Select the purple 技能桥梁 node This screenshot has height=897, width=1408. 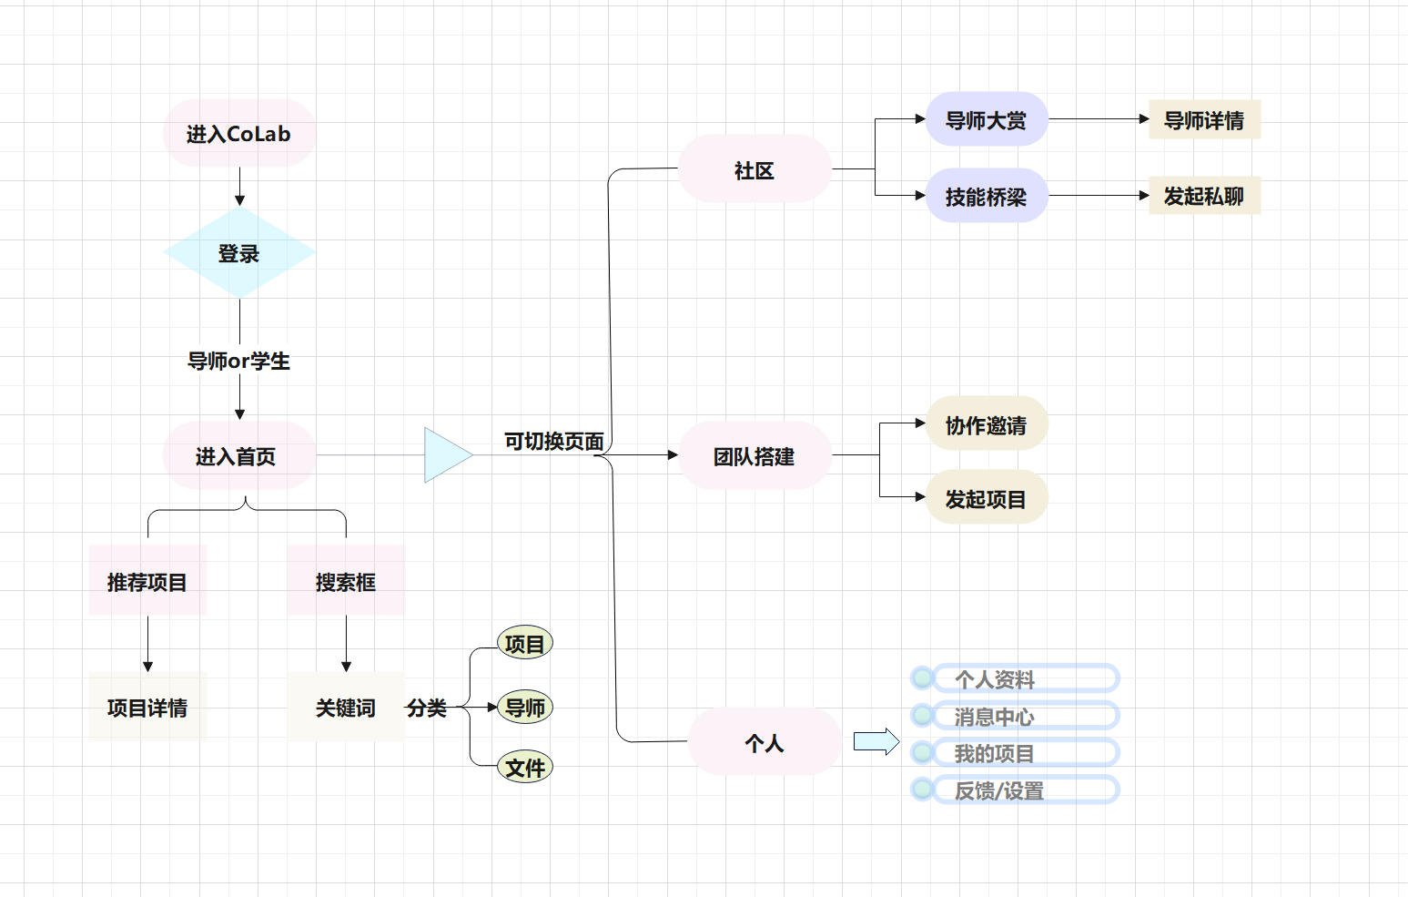(987, 196)
